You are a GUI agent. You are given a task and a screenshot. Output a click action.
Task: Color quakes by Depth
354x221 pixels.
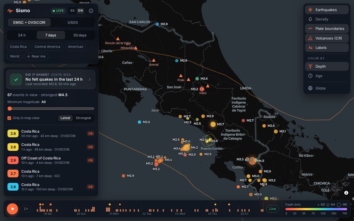click(327, 66)
